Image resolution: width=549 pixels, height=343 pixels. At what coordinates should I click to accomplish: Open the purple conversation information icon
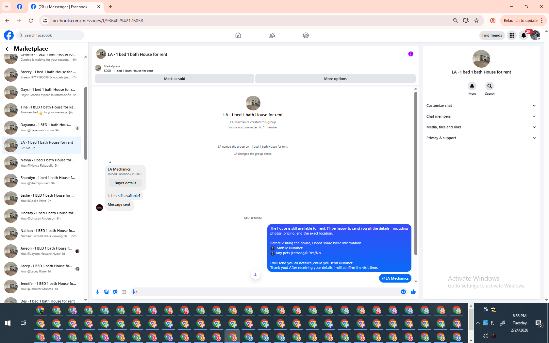click(411, 54)
